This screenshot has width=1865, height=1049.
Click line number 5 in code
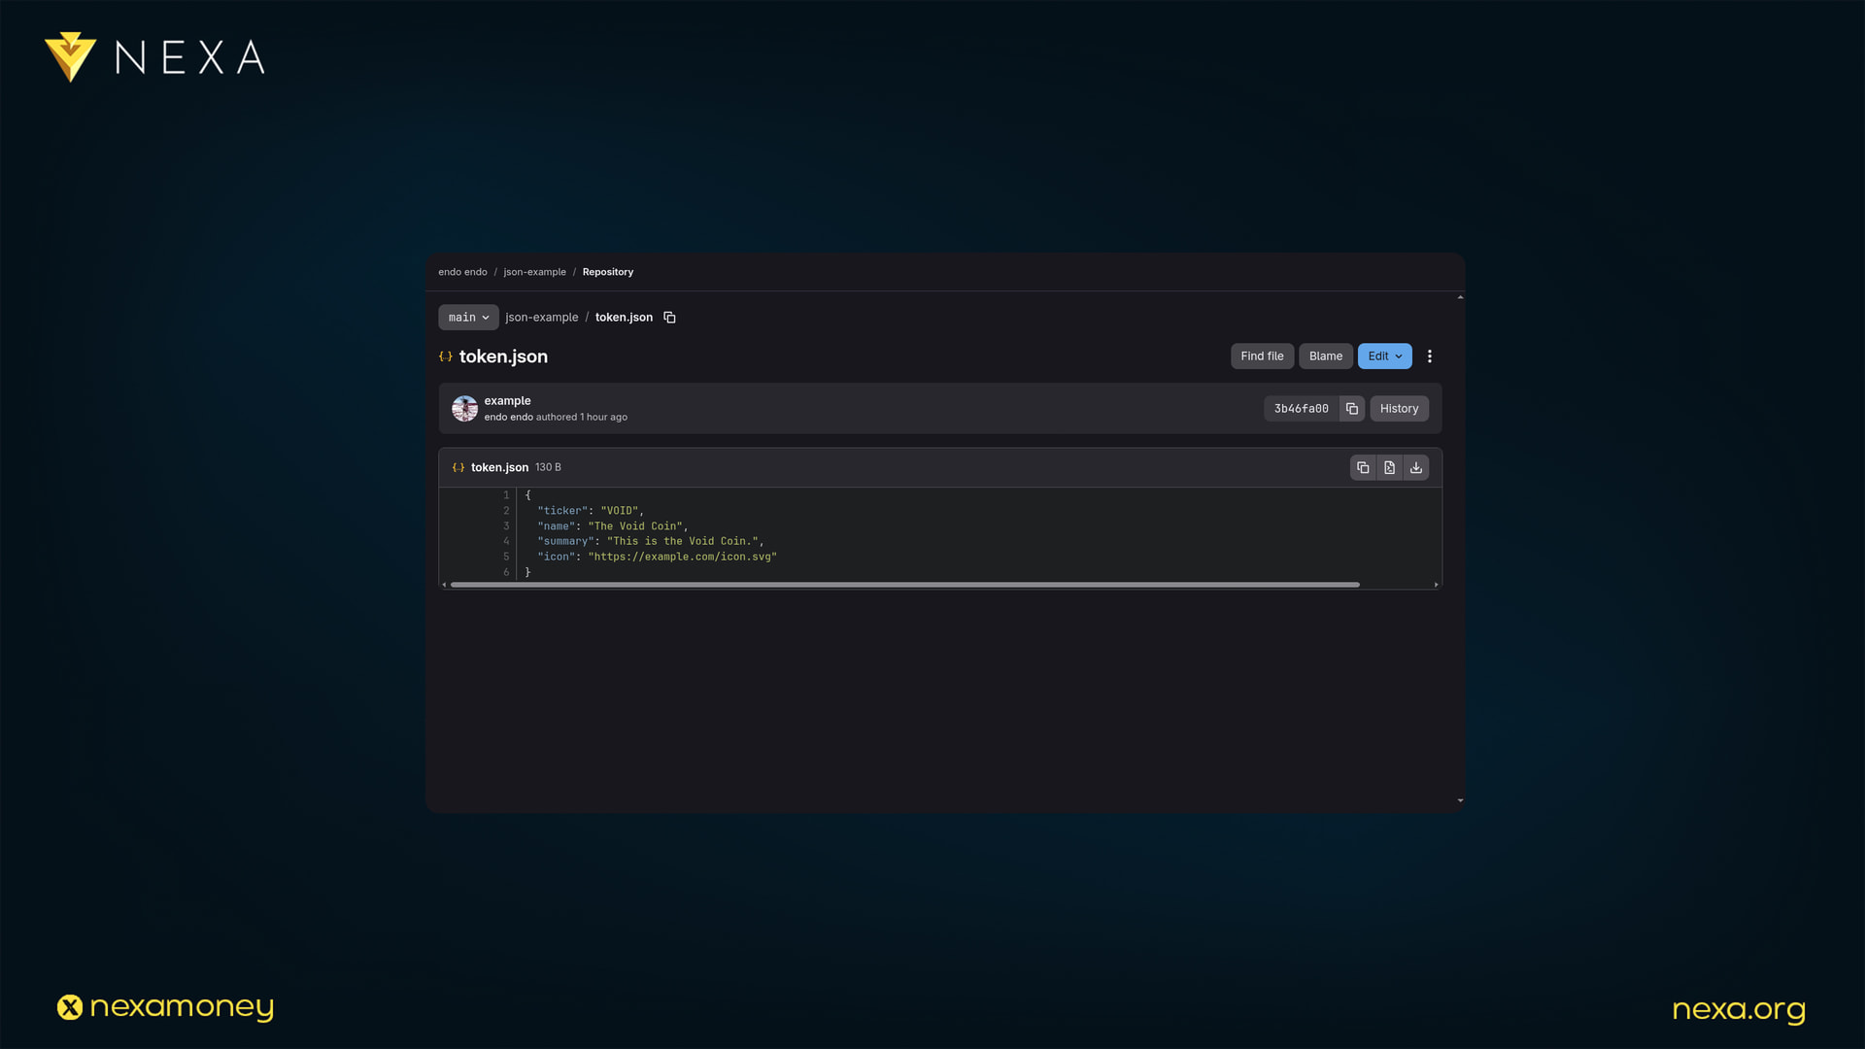click(x=506, y=557)
